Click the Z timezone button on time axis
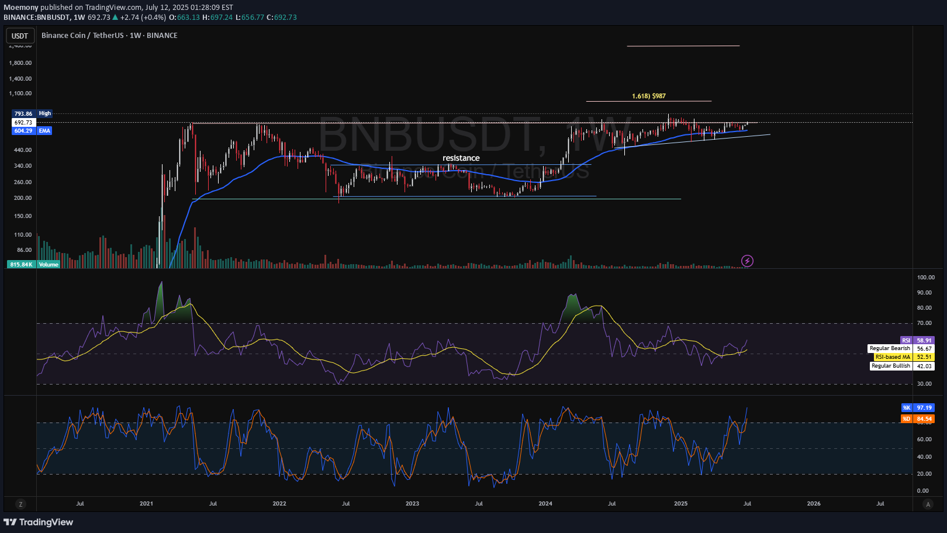 pyautogui.click(x=20, y=504)
